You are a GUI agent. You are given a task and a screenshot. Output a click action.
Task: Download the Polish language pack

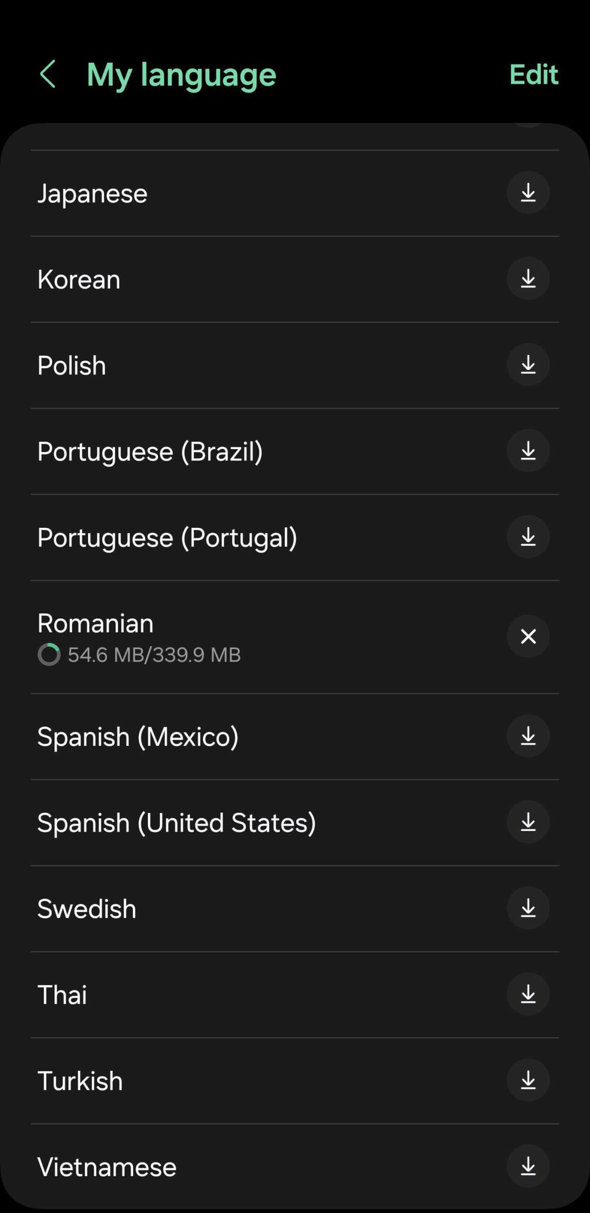pyautogui.click(x=528, y=365)
